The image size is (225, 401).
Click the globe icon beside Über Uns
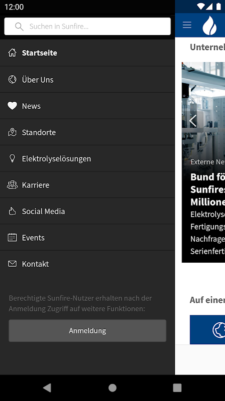tap(12, 80)
